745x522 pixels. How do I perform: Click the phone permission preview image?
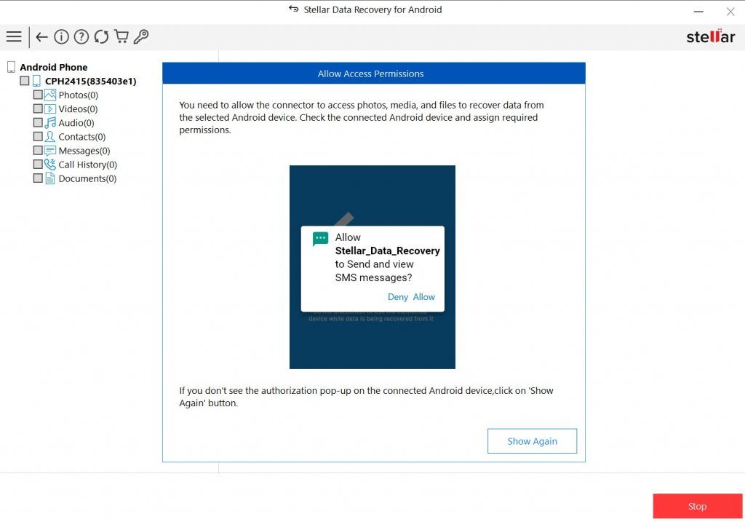click(x=372, y=267)
